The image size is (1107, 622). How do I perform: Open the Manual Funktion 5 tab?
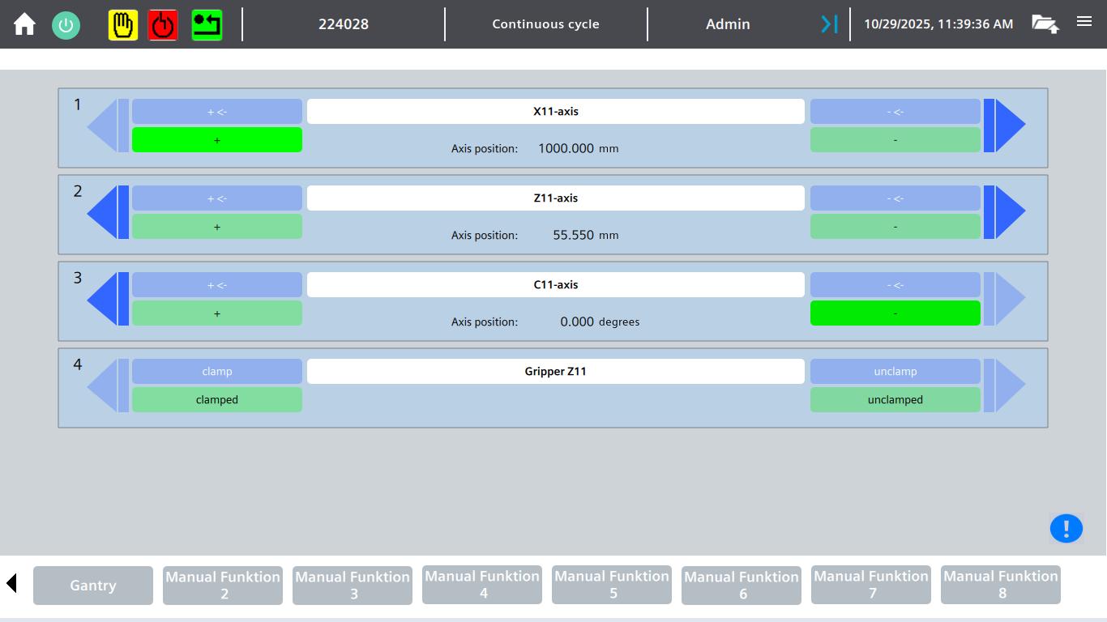tap(611, 584)
